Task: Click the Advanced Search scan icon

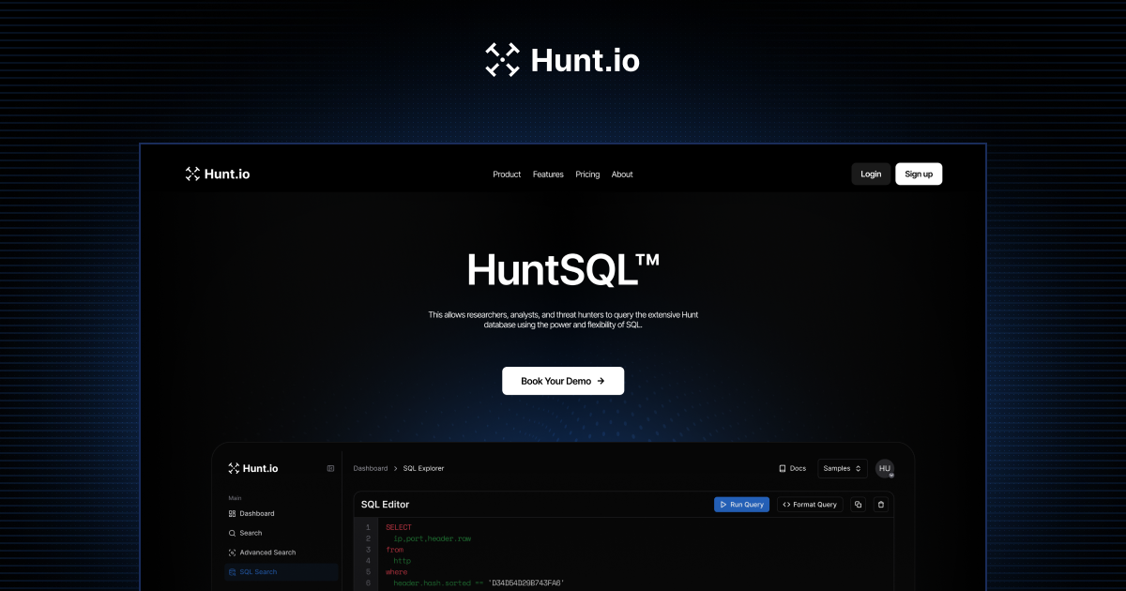Action: coord(232,553)
